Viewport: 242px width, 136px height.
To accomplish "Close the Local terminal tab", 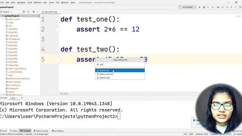I will pos(17,98).
